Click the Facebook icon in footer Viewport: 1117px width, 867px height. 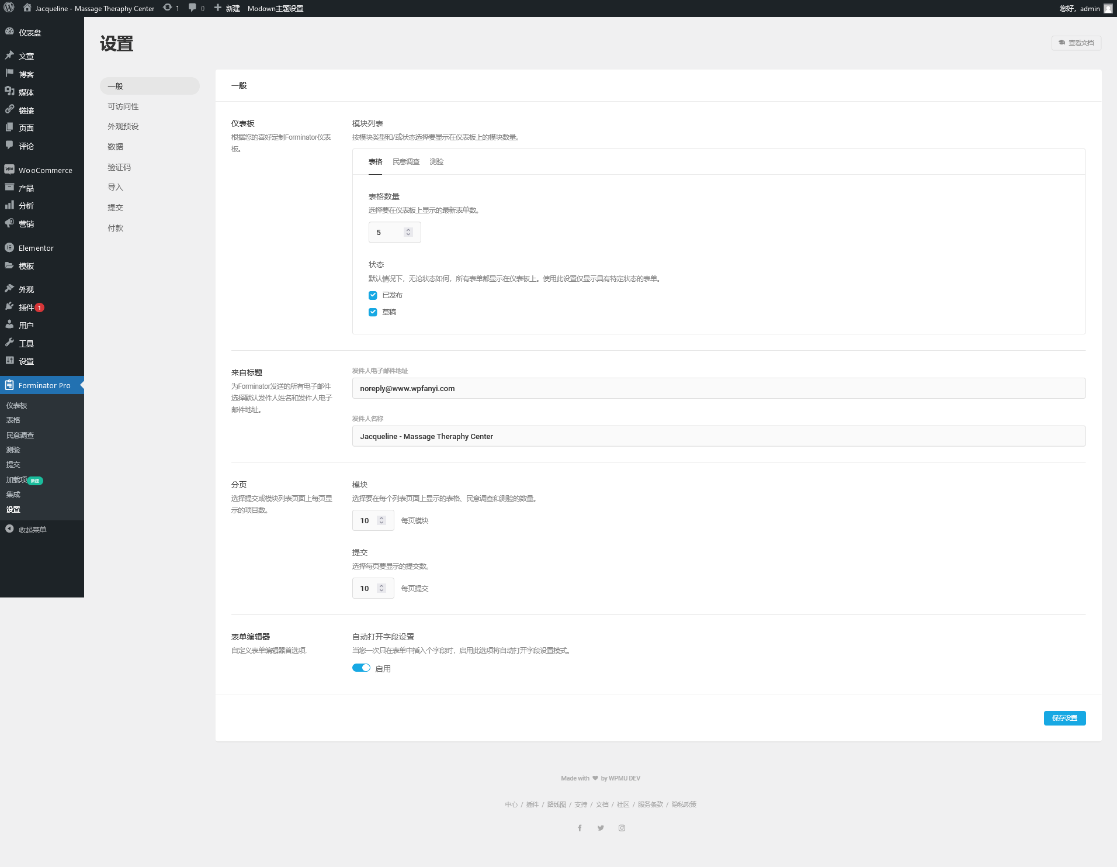click(x=580, y=828)
